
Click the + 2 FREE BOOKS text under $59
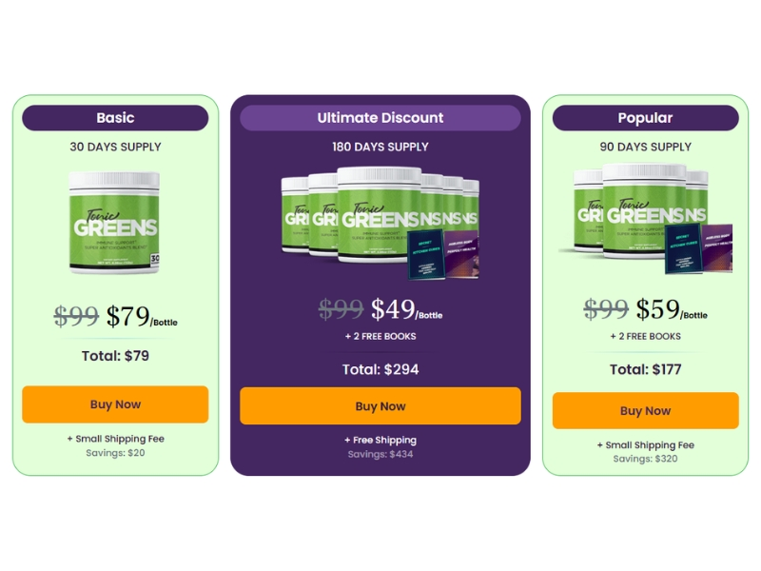pos(645,336)
